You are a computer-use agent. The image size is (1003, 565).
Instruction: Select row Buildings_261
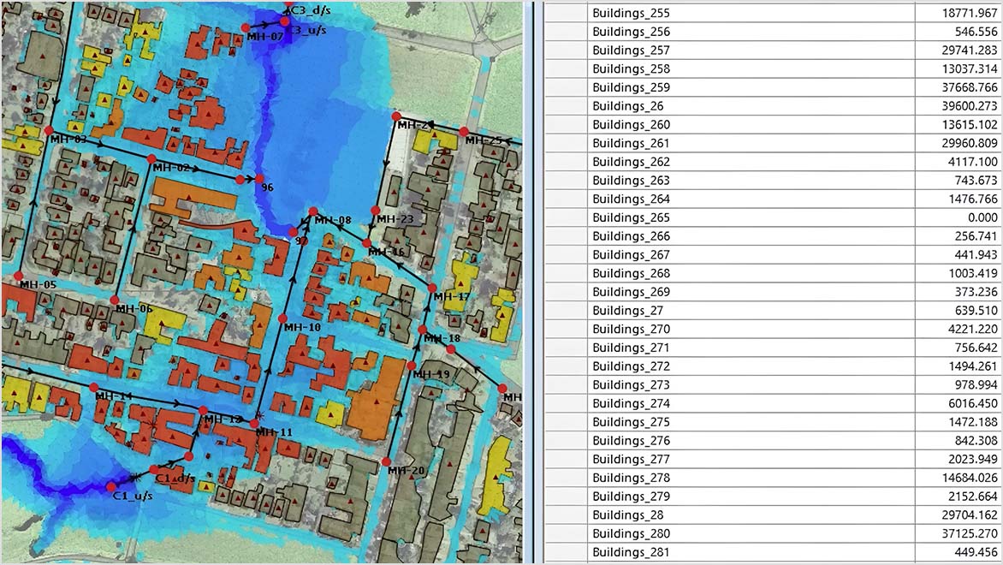tap(774, 143)
